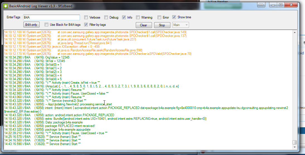This screenshot has width=305, height=155.
Task: Click the double-arrow resize icon in title bar
Action: point(261,5)
